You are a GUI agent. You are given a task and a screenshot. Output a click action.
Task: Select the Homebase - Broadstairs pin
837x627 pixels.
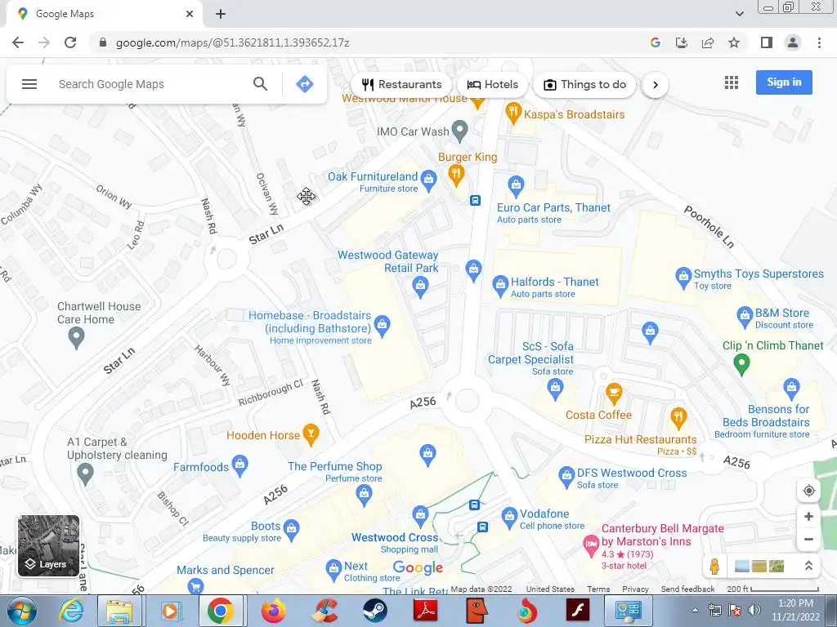(382, 327)
